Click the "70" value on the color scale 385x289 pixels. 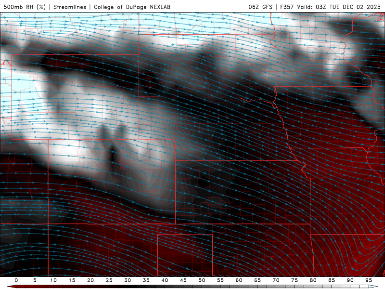click(x=276, y=280)
